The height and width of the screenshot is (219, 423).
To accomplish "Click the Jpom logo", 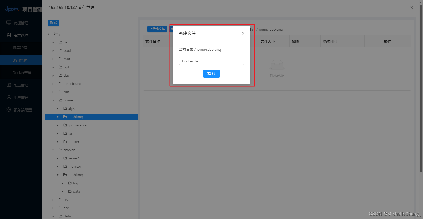I will pyautogui.click(x=12, y=9).
